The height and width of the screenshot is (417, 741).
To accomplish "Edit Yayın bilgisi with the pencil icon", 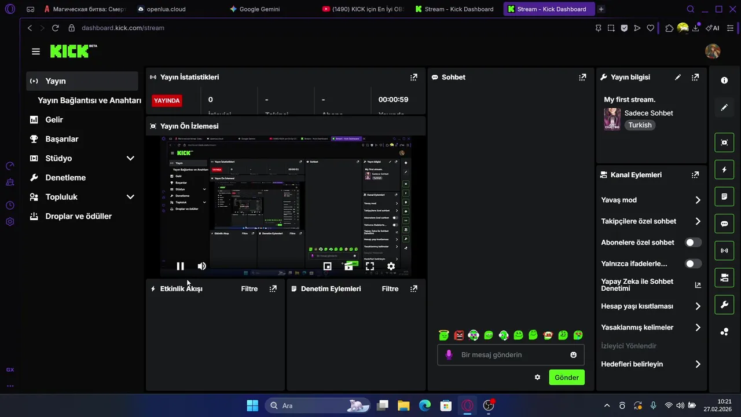I will (x=678, y=77).
